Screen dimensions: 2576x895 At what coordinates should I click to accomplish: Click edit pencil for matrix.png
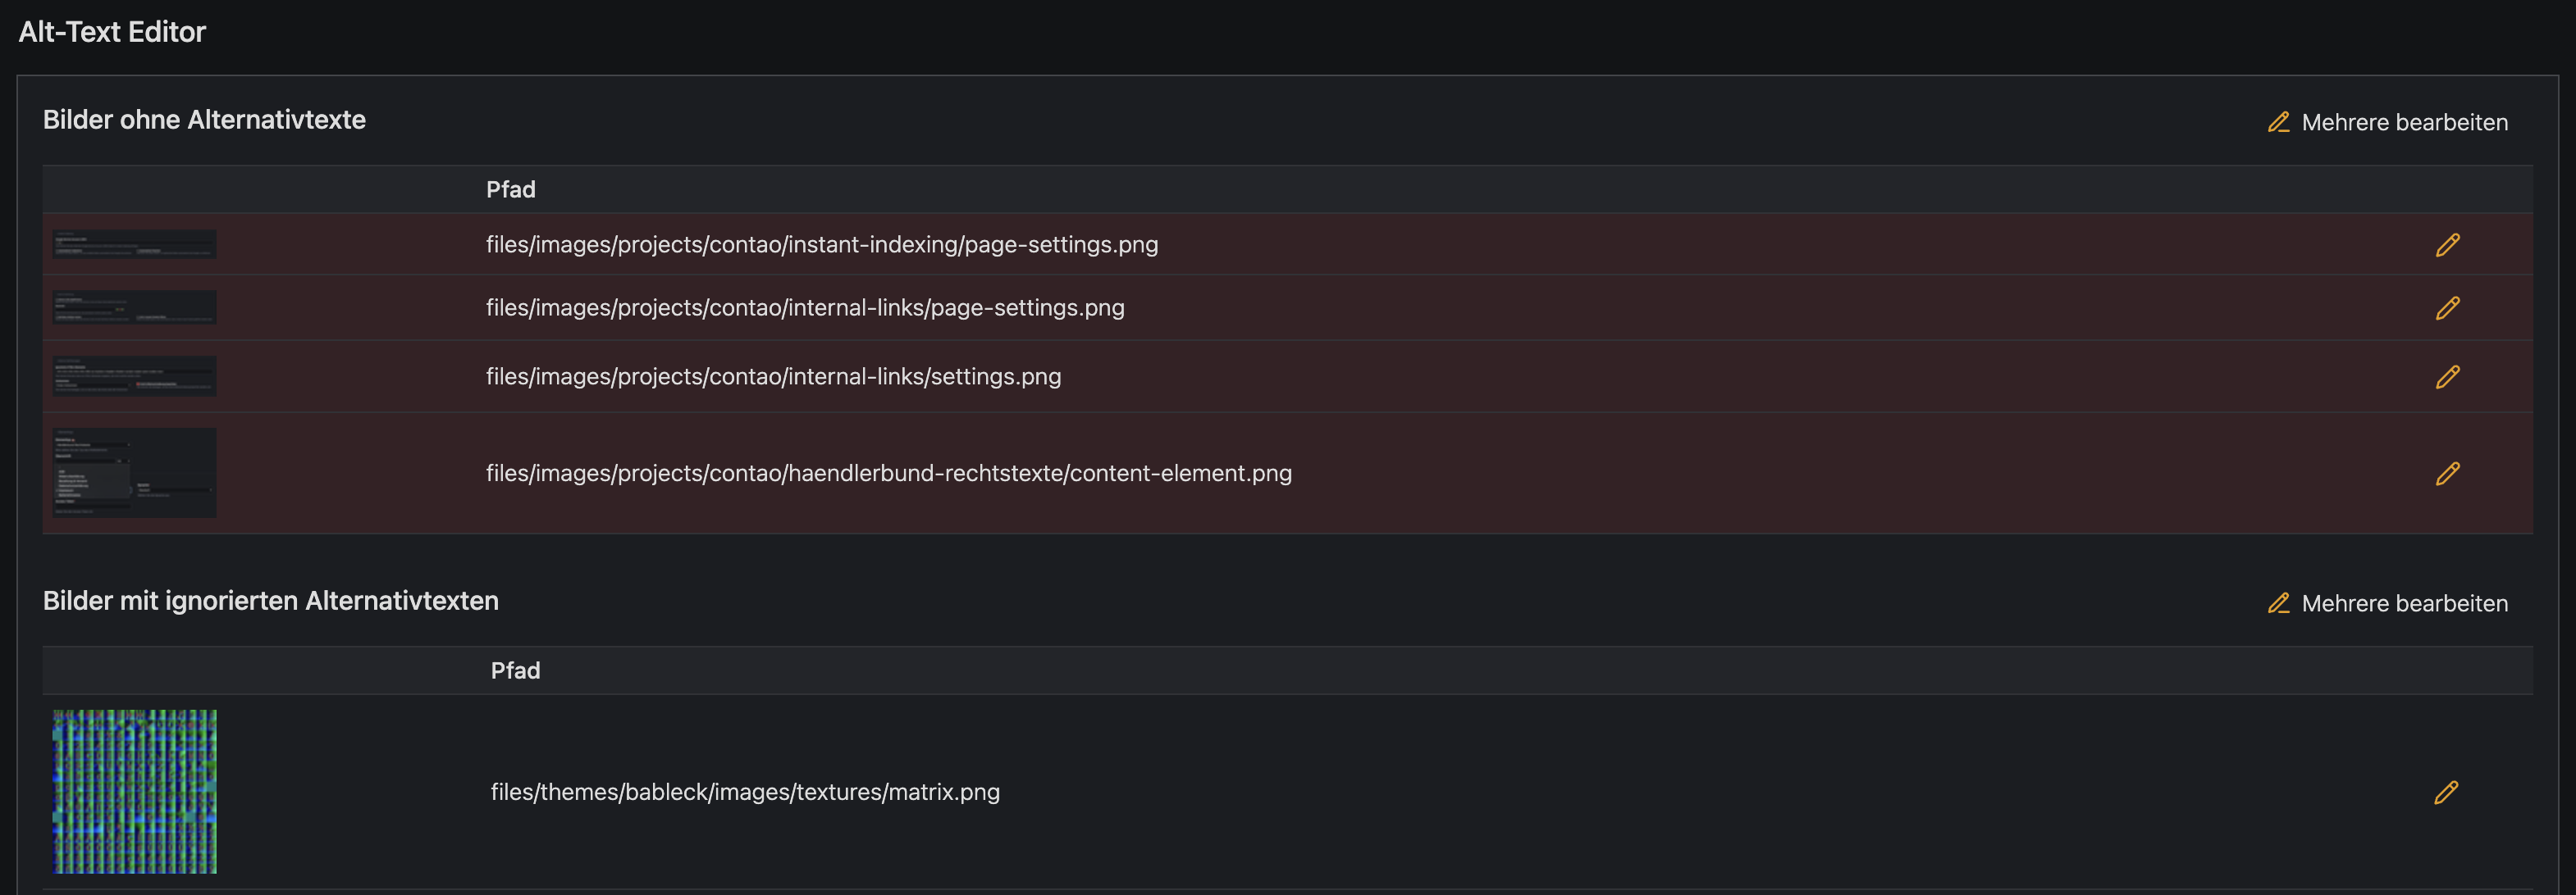2445,792
